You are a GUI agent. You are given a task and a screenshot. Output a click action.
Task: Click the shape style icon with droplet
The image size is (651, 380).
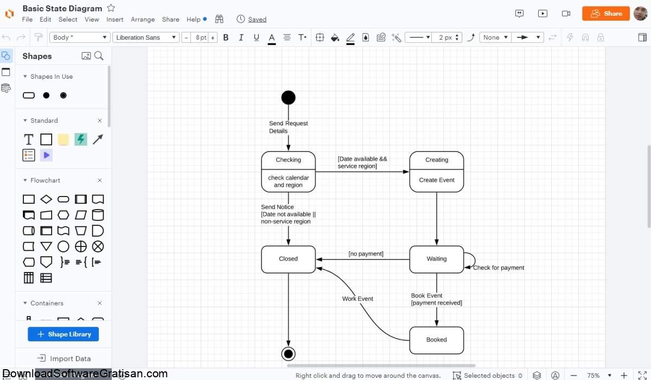click(366, 37)
